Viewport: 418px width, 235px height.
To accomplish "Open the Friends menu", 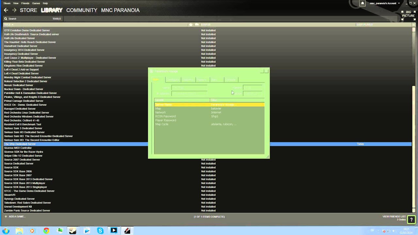I will point(25,3).
